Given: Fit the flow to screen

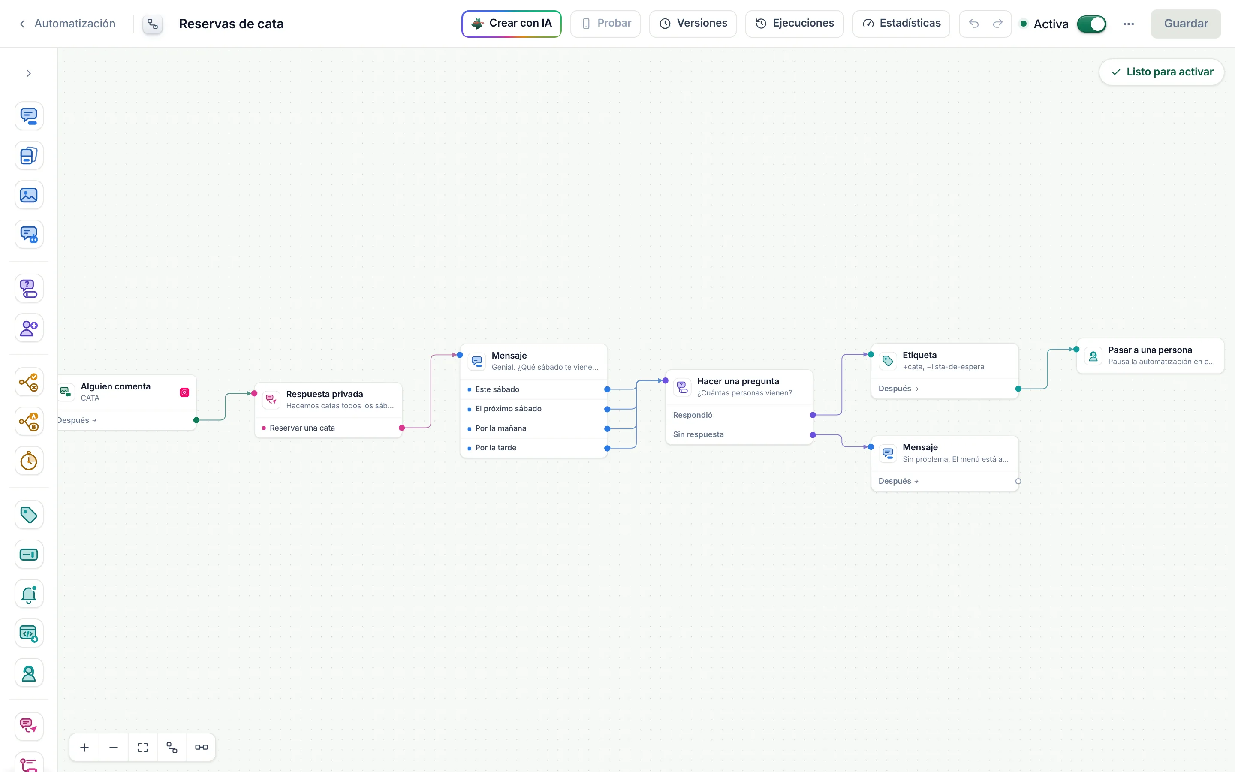Looking at the screenshot, I should [x=143, y=748].
